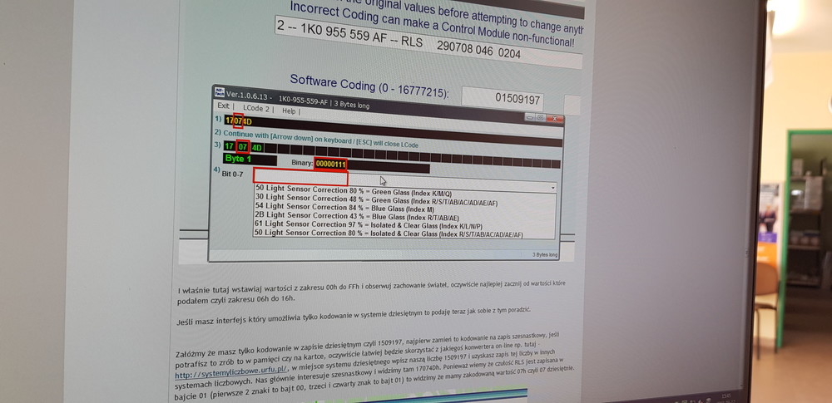Click the hex code field 17074D
Viewport: 832px width, 403px height.
coord(237,121)
